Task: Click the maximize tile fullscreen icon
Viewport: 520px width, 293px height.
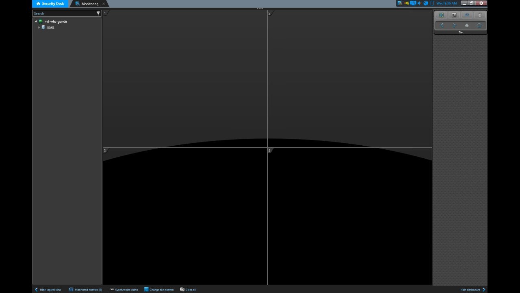Action: point(442,15)
